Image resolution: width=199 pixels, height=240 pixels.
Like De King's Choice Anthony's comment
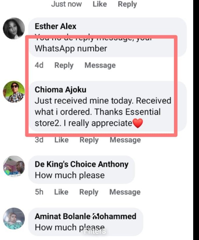(61, 192)
